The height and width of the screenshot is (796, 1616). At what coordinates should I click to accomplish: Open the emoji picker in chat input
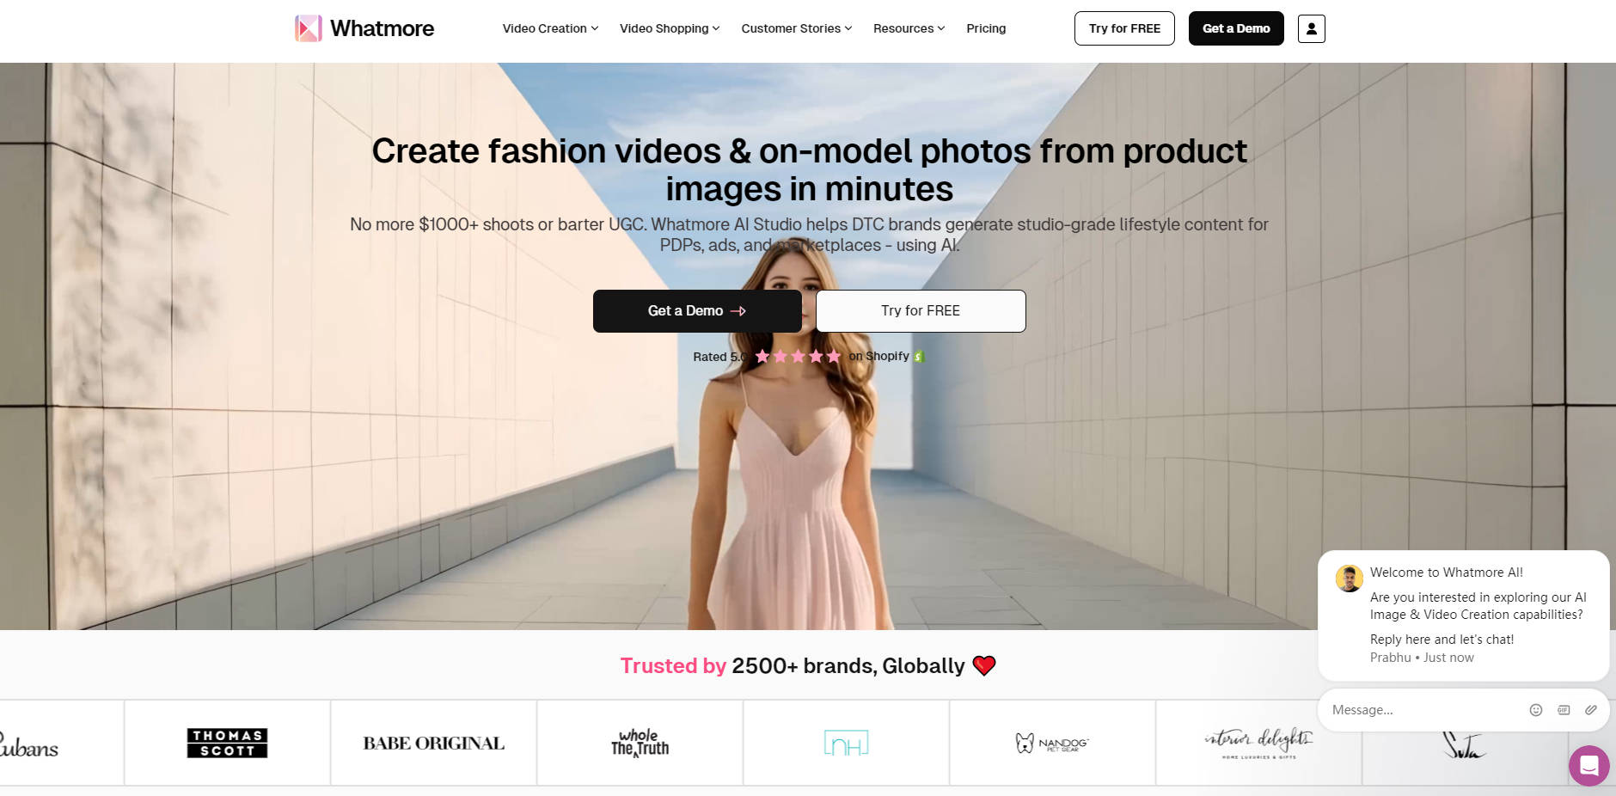pos(1536,710)
